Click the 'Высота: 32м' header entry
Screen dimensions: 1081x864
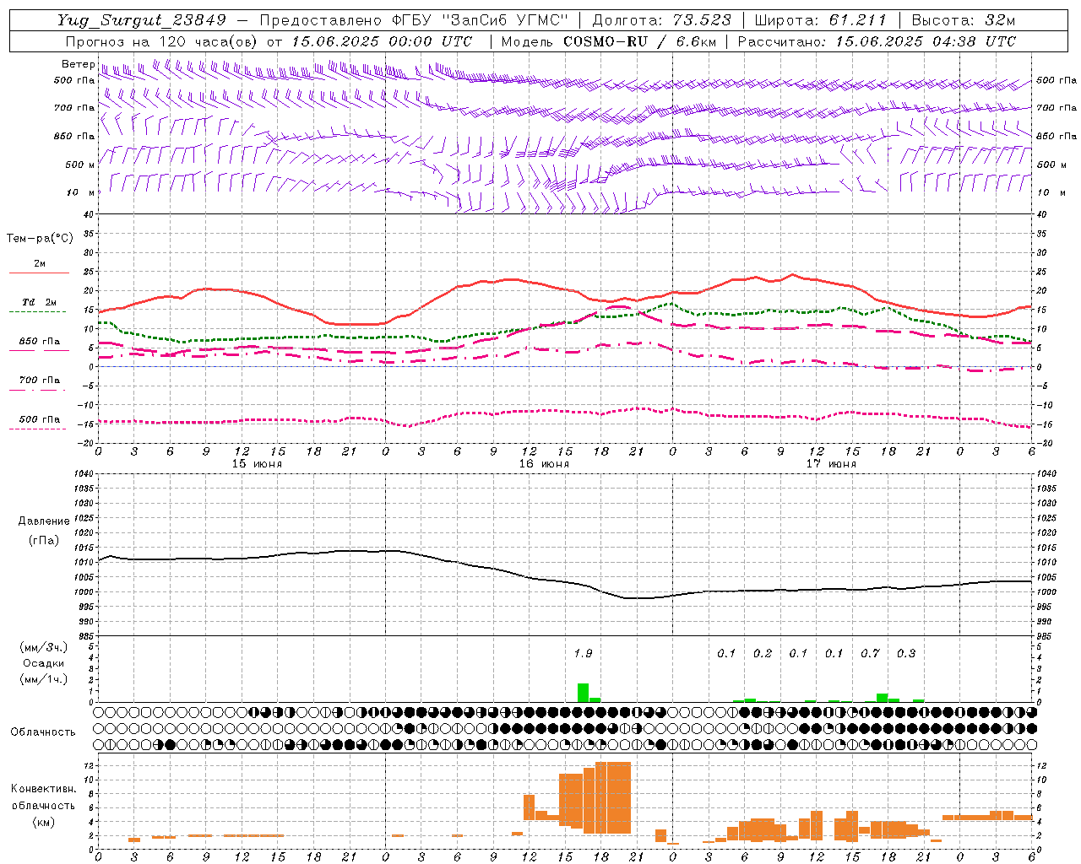963,20
